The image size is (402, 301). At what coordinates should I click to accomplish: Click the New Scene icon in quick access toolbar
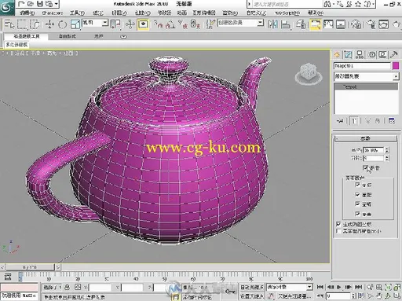point(22,4)
